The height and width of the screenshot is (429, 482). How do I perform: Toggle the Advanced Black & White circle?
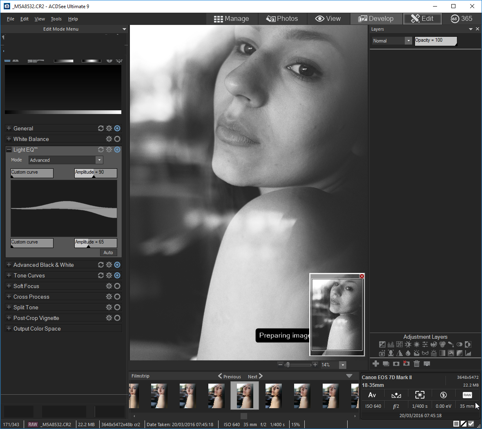point(117,265)
